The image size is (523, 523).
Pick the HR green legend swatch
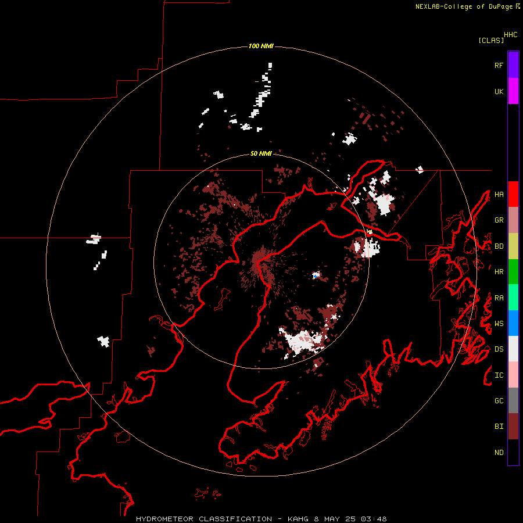point(513,272)
